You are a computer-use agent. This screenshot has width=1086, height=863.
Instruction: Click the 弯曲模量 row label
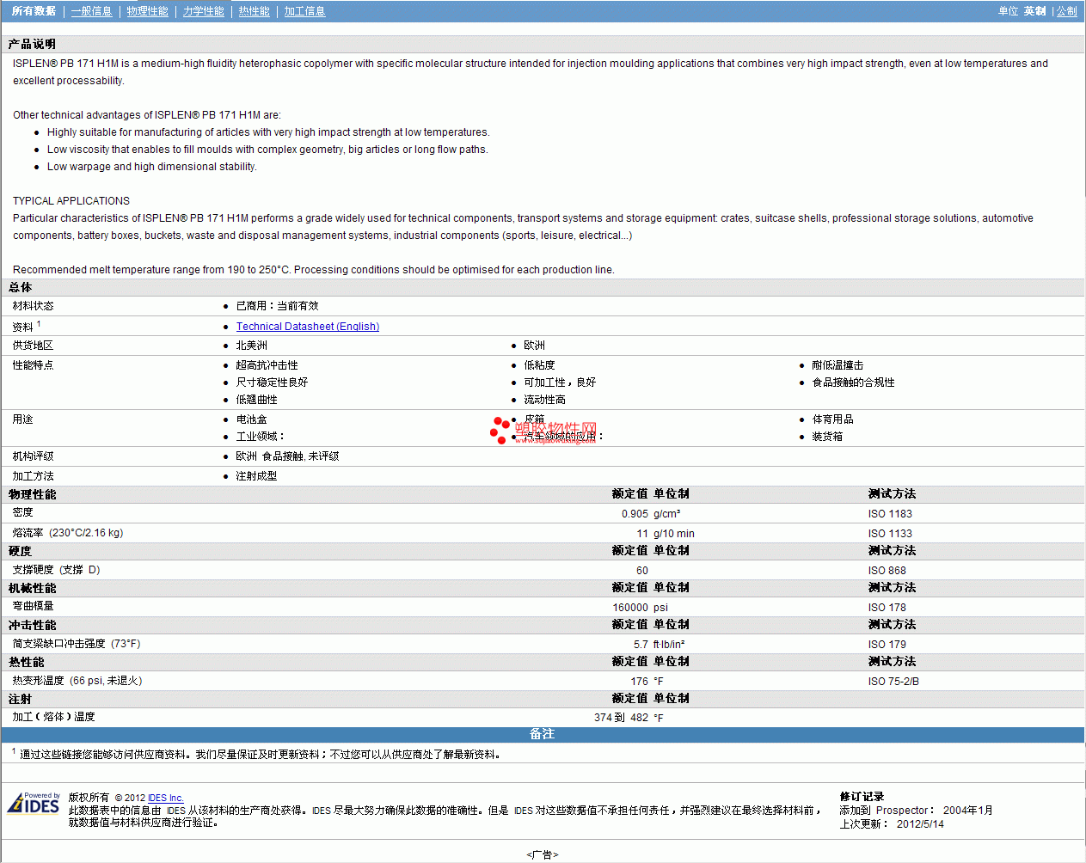pos(33,606)
